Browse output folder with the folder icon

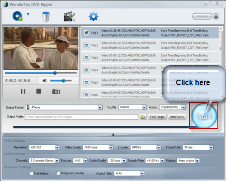point(143,117)
